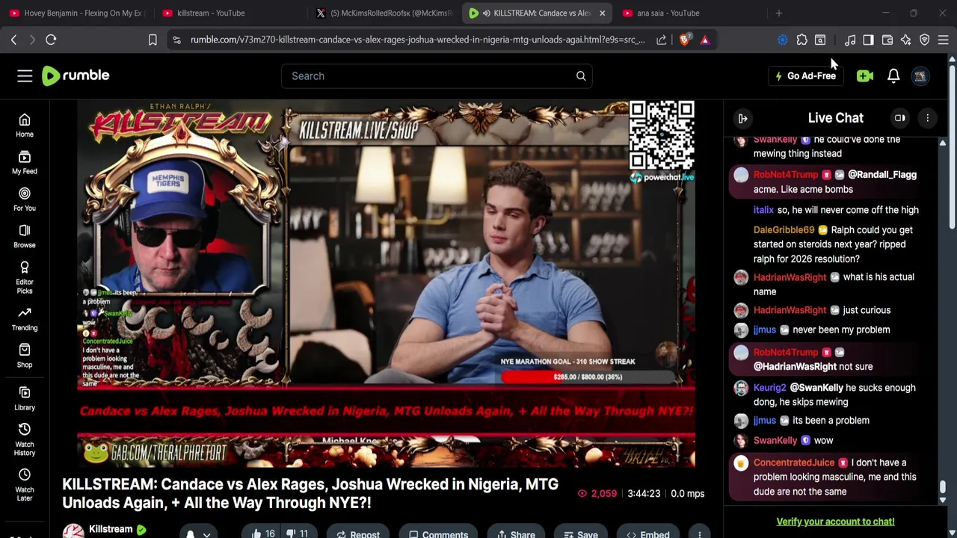Open Editor Picks in the sidebar
The height and width of the screenshot is (538, 957).
coord(25,277)
